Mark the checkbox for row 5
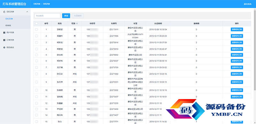The image size is (256, 124). [x=36, y=55]
